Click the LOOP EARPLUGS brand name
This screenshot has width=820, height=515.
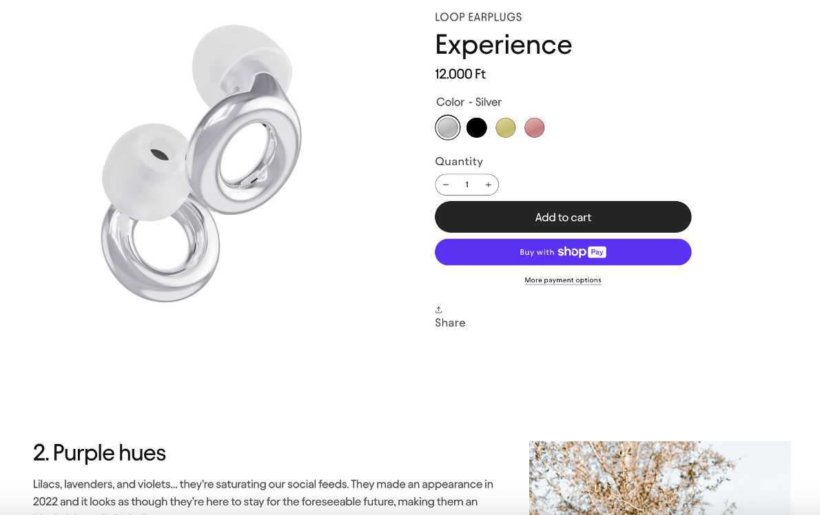coord(478,17)
